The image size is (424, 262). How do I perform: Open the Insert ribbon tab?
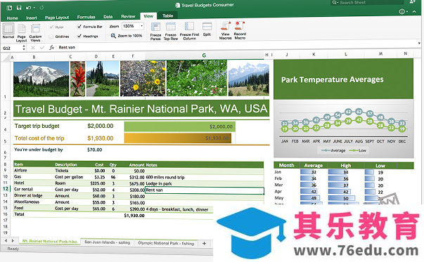pyautogui.click(x=32, y=18)
